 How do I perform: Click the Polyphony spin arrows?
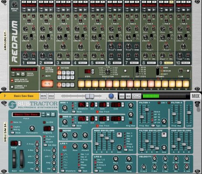pyautogui.click(x=52, y=128)
